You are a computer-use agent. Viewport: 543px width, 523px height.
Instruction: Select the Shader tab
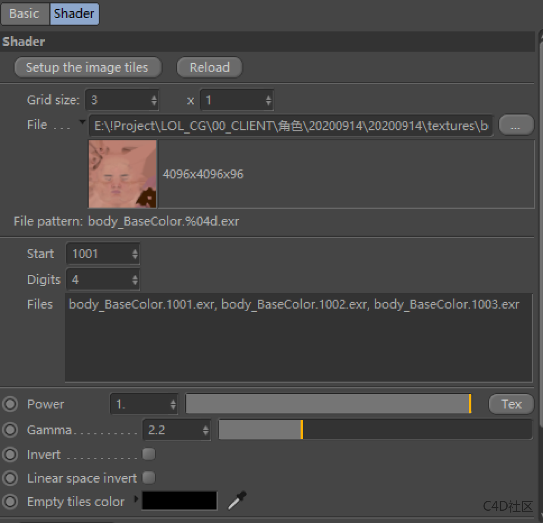click(x=74, y=14)
